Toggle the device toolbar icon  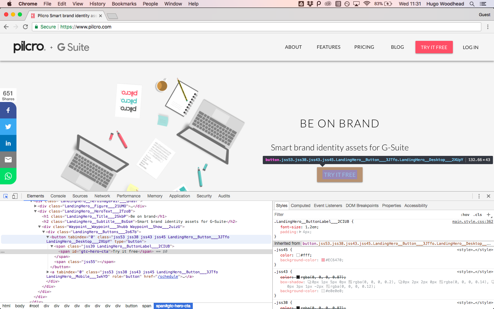click(15, 196)
